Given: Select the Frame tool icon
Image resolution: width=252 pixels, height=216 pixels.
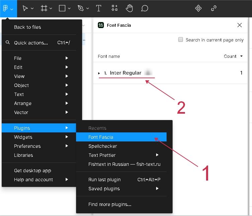Looking at the screenshot, I should tap(44, 8).
